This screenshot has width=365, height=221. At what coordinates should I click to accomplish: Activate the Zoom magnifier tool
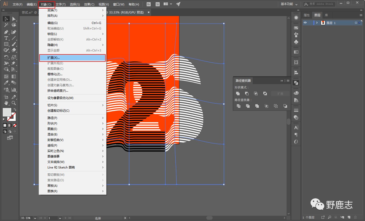pos(14,103)
